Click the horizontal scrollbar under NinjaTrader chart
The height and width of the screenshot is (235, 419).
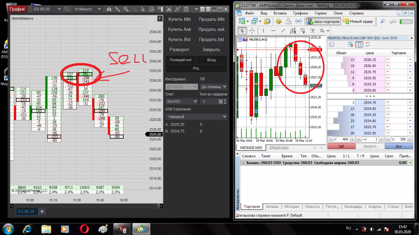coord(86,206)
